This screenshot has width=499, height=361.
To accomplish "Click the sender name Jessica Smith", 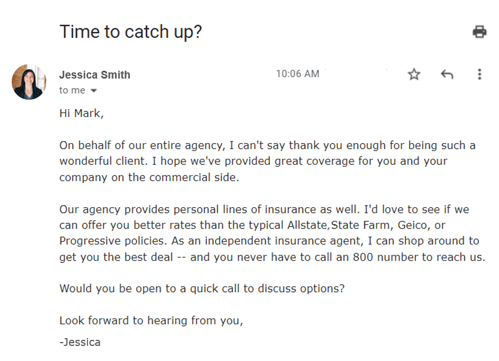I will pyautogui.click(x=95, y=75).
